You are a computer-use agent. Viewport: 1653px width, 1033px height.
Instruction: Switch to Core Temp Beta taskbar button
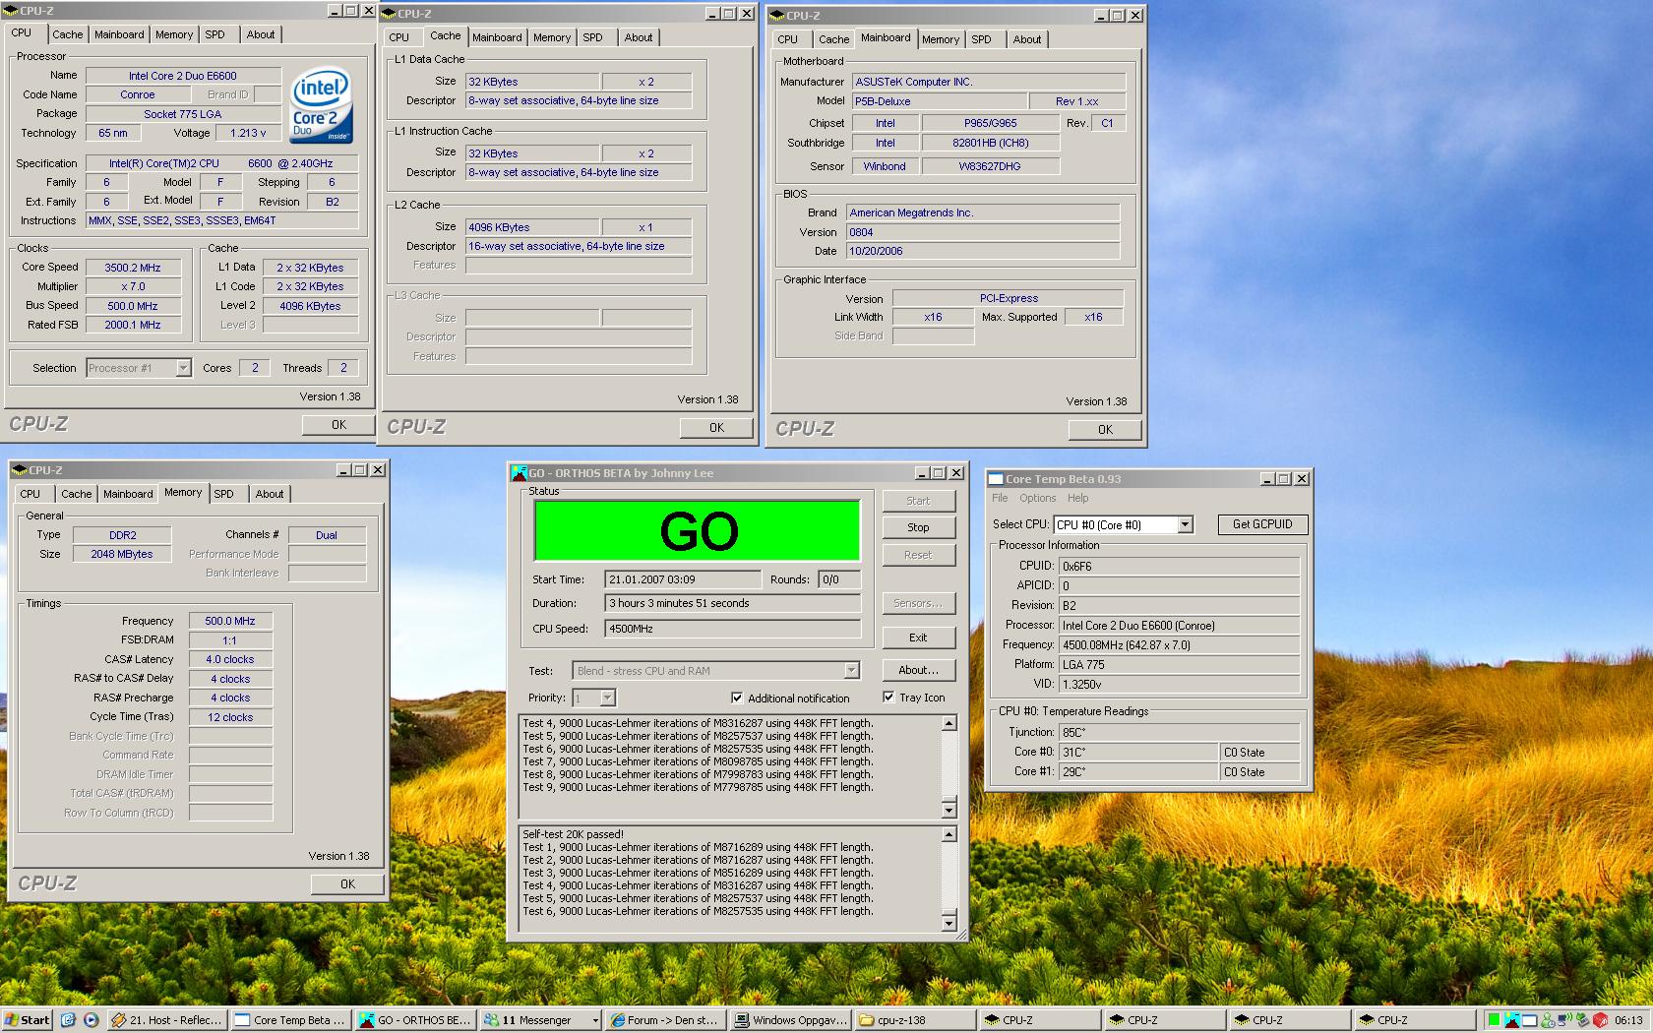tap(292, 1020)
